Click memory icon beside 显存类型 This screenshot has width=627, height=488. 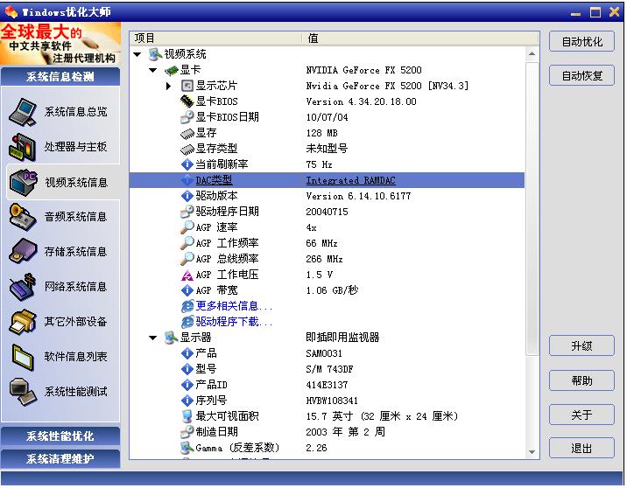(187, 150)
